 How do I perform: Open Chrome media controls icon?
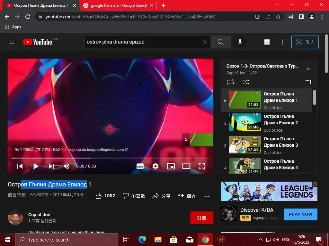[291, 17]
